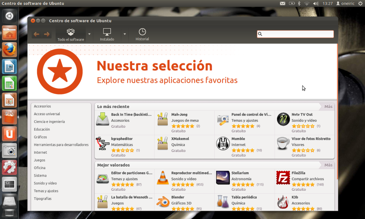365x219 pixels.
Task: Click the Nuestra selección featured banner
Action: pos(182,72)
